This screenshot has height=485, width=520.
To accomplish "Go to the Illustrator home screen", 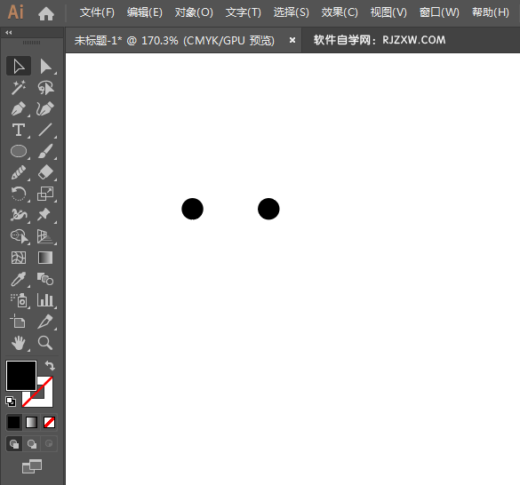I will pos(46,13).
